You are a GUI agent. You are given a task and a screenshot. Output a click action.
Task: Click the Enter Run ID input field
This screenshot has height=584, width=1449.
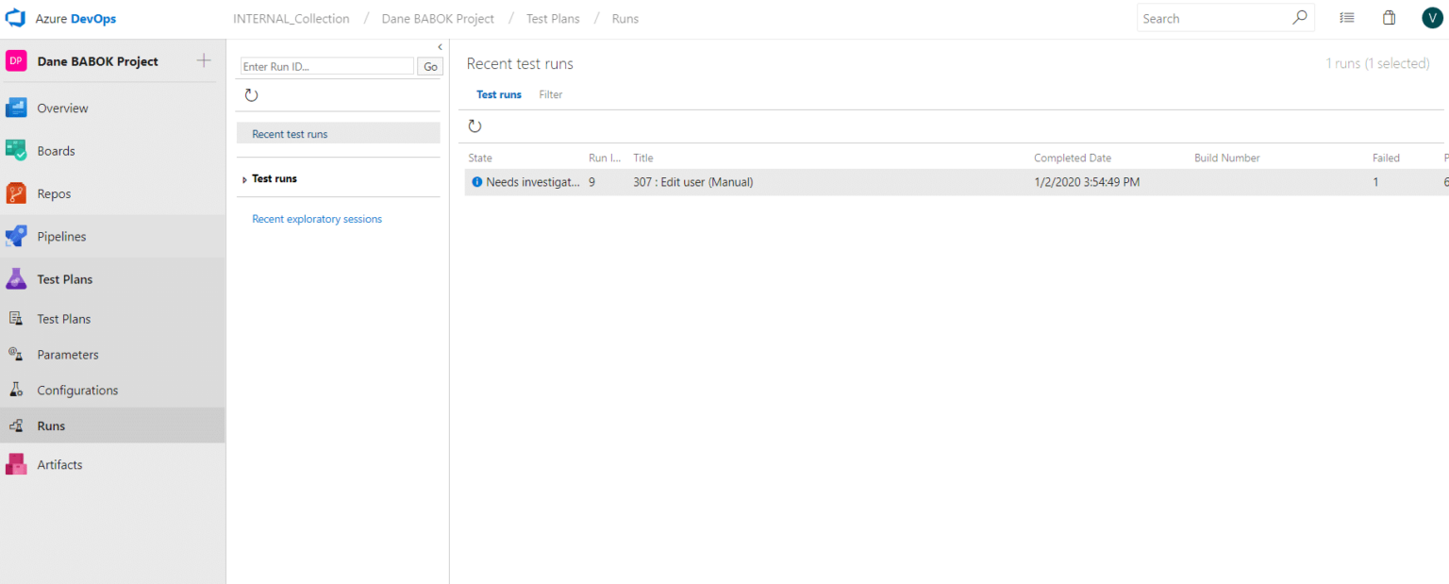click(x=325, y=66)
